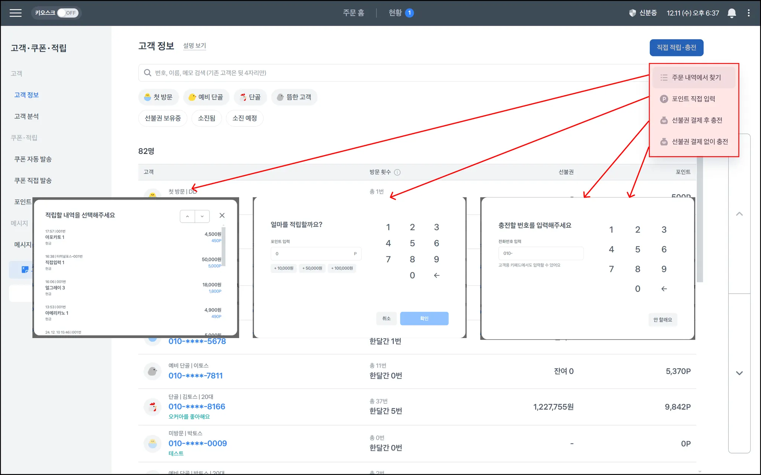Click the 설명 보기 link
Image resolution: width=761 pixels, height=475 pixels.
(x=194, y=46)
